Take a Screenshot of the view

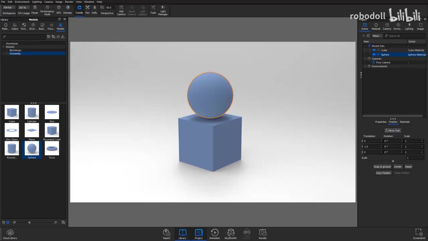coord(419,234)
